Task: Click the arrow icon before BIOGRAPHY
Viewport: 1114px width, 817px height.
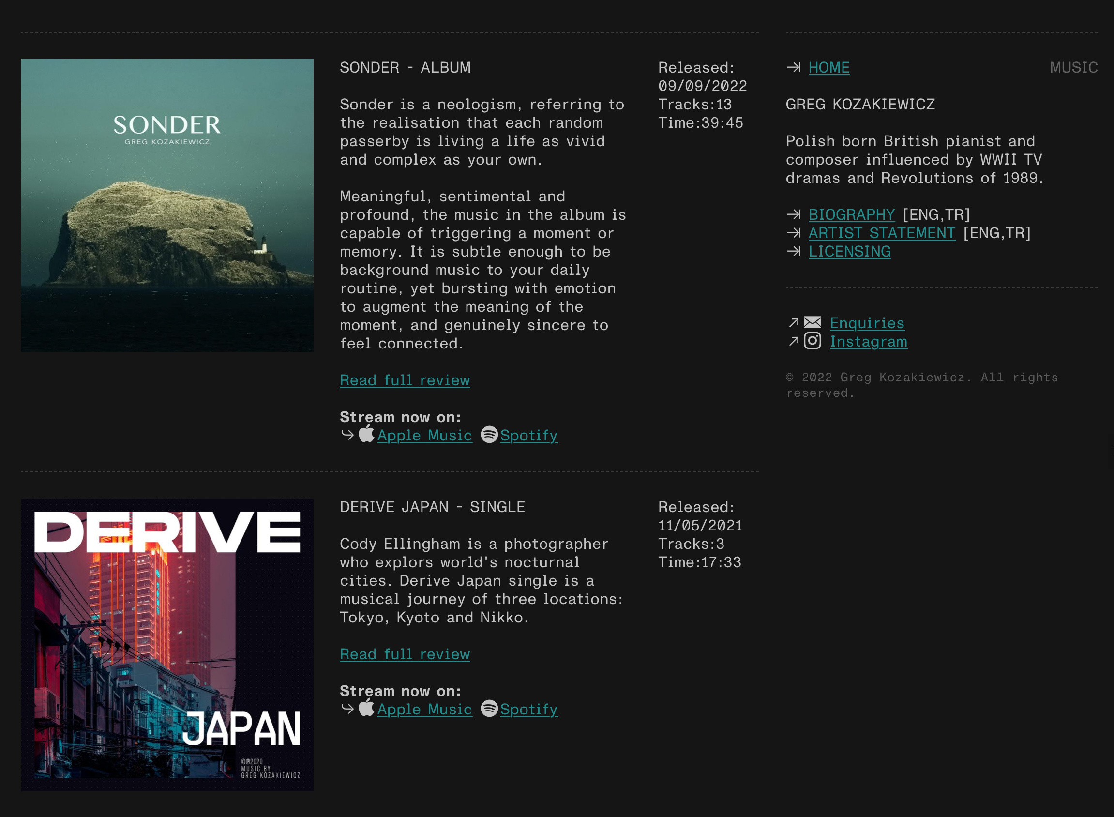Action: tap(794, 214)
